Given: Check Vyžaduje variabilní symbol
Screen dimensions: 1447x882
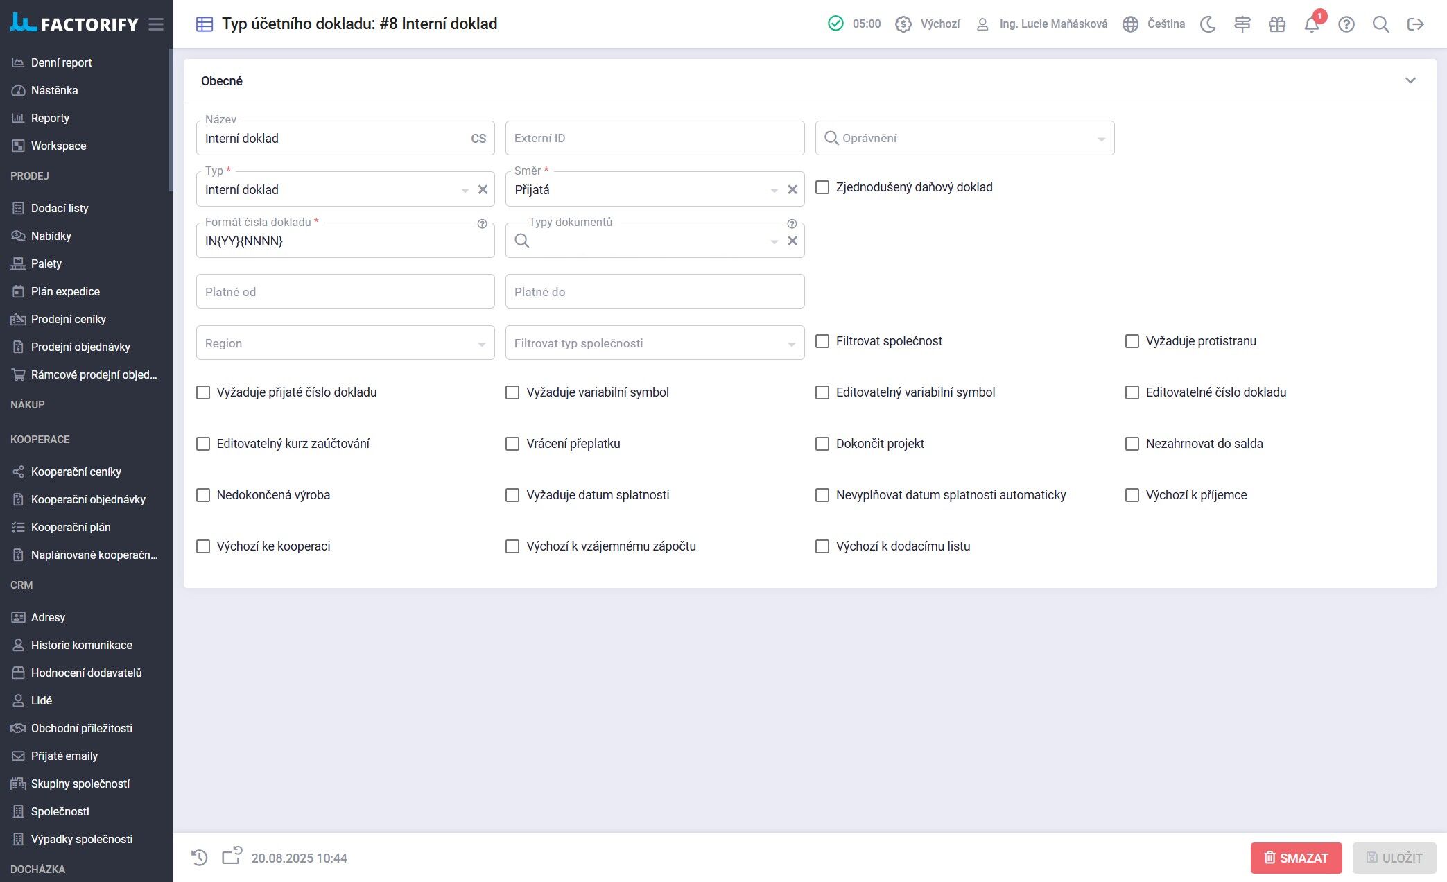Looking at the screenshot, I should pos(512,392).
